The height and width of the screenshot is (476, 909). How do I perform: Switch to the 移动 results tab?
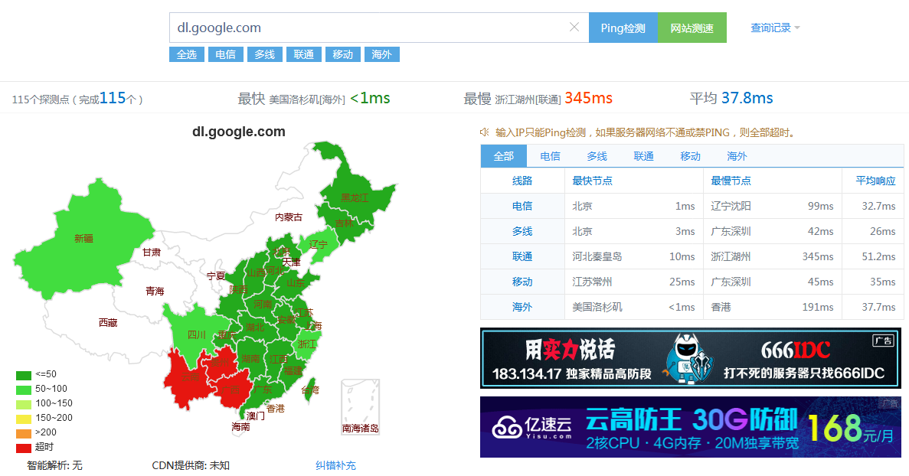691,156
